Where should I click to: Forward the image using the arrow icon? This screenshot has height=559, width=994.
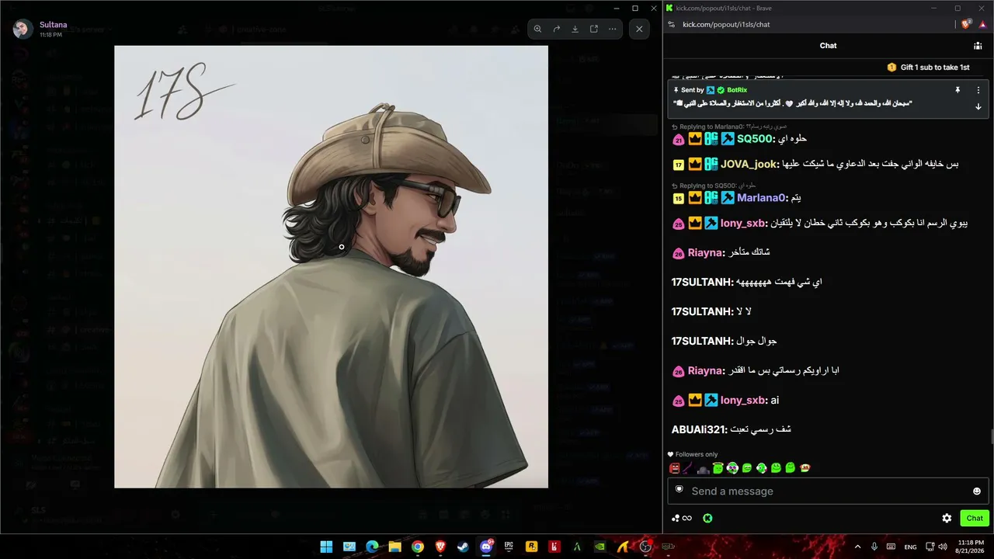[557, 29]
